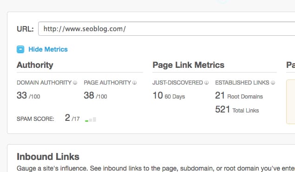
Task: Click the Hide Metrics link text
Action: tap(48, 49)
